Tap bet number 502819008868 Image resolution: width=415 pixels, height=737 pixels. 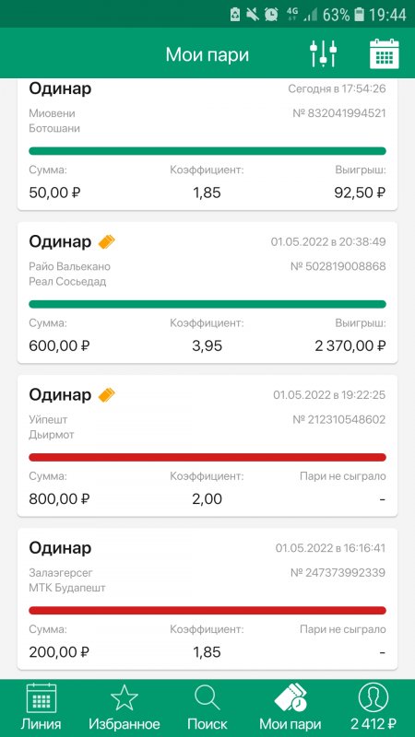338,266
